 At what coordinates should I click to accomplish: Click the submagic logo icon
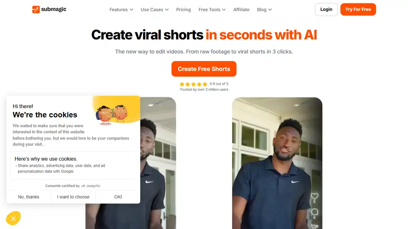click(x=36, y=9)
